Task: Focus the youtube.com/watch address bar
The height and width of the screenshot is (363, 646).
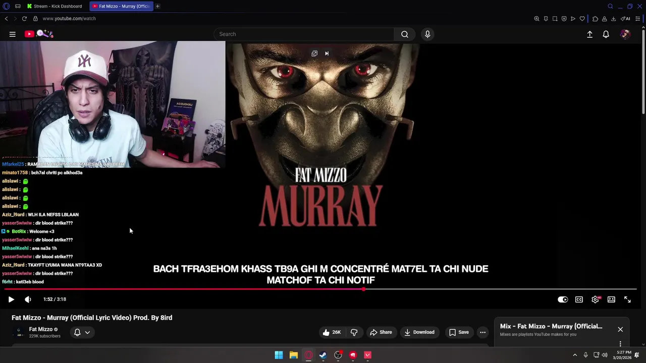Action: tap(69, 19)
